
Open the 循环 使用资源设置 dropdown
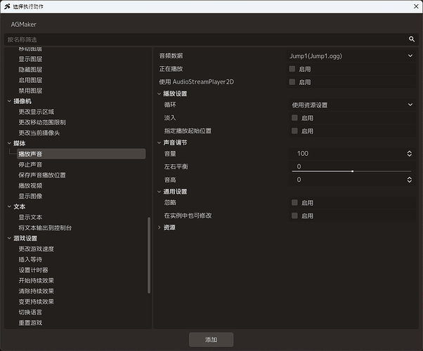tap(352, 105)
